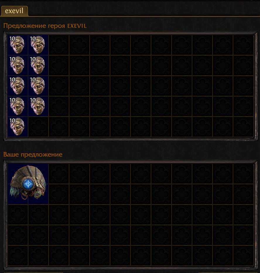
Task: Click the first orb stack in the third row
Action: pos(18,86)
